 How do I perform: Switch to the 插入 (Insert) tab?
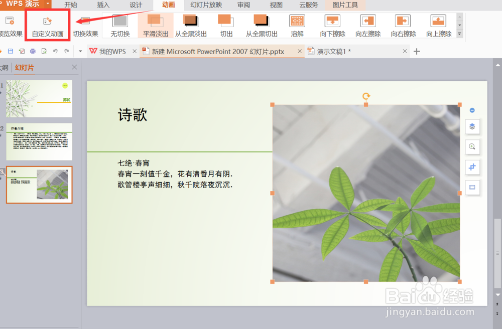(x=103, y=5)
